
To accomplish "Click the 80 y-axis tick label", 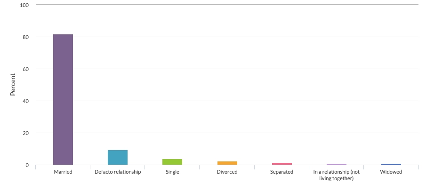I will point(26,37).
